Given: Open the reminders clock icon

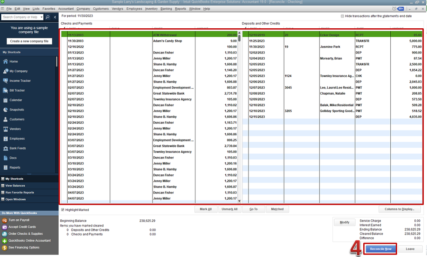Looking at the screenshot, I should click(394, 9).
